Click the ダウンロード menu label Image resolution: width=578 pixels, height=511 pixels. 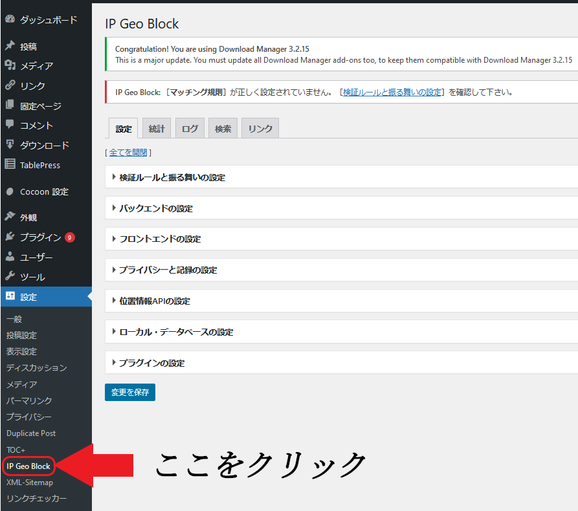(45, 145)
